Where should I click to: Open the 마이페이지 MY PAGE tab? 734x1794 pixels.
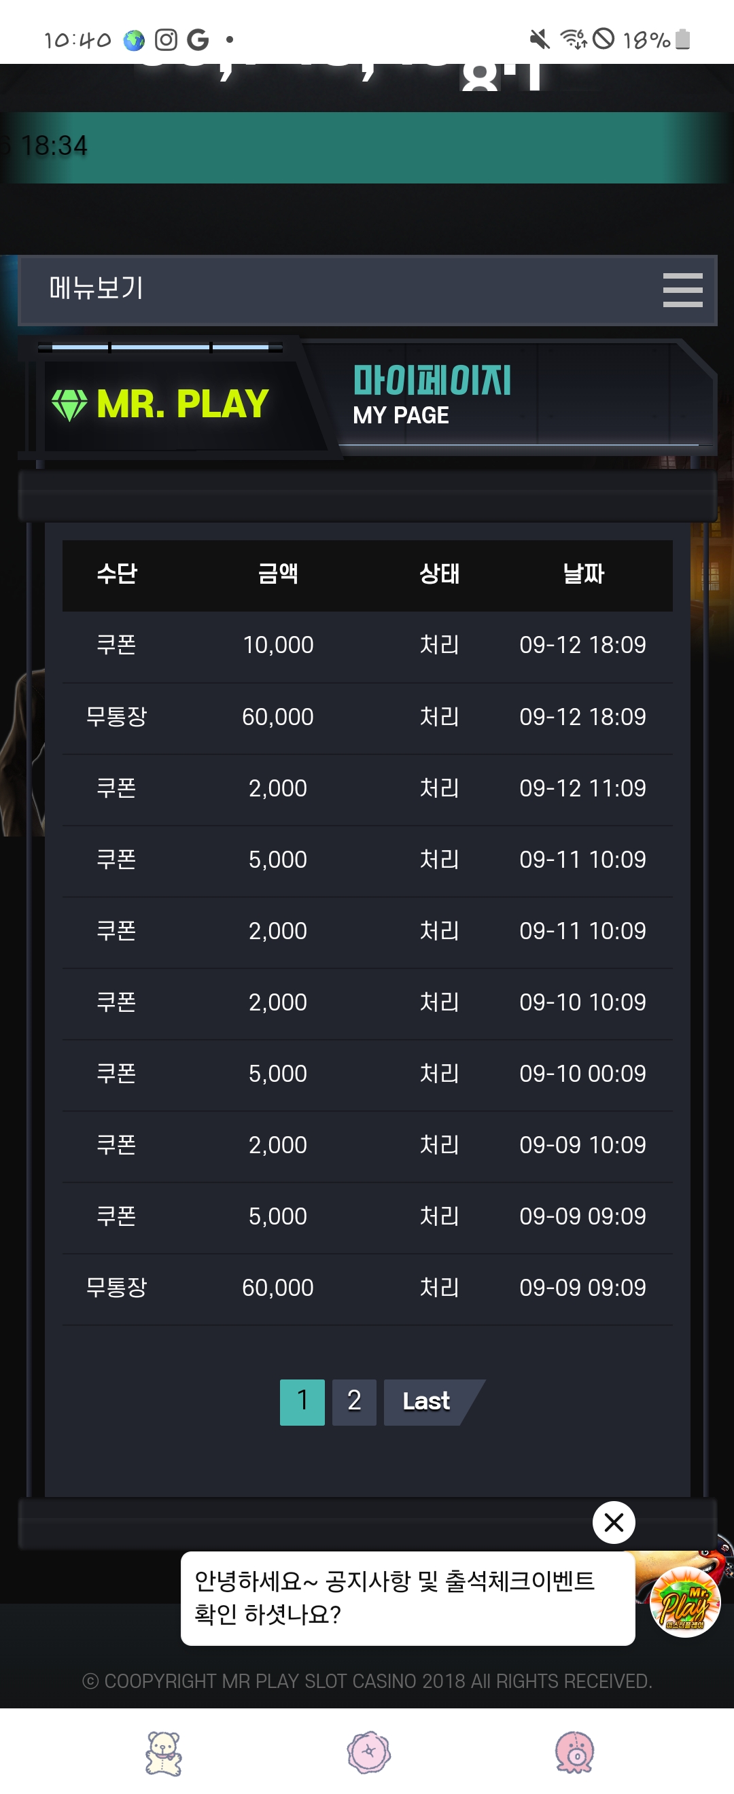tap(432, 394)
